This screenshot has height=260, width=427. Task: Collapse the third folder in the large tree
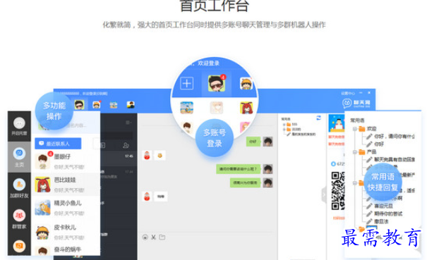click(355, 183)
